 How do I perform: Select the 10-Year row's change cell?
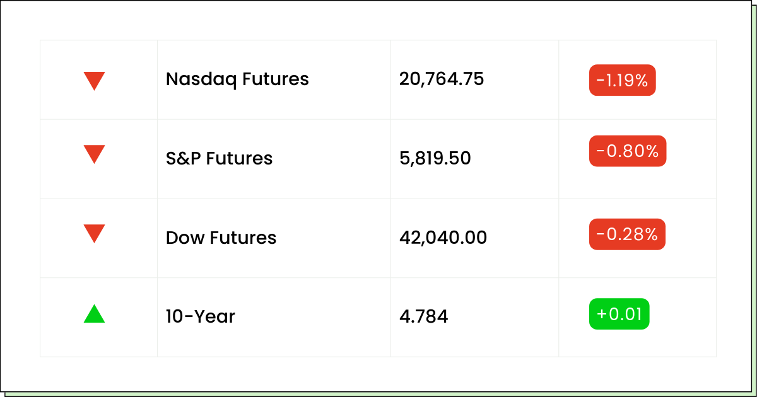(637, 317)
